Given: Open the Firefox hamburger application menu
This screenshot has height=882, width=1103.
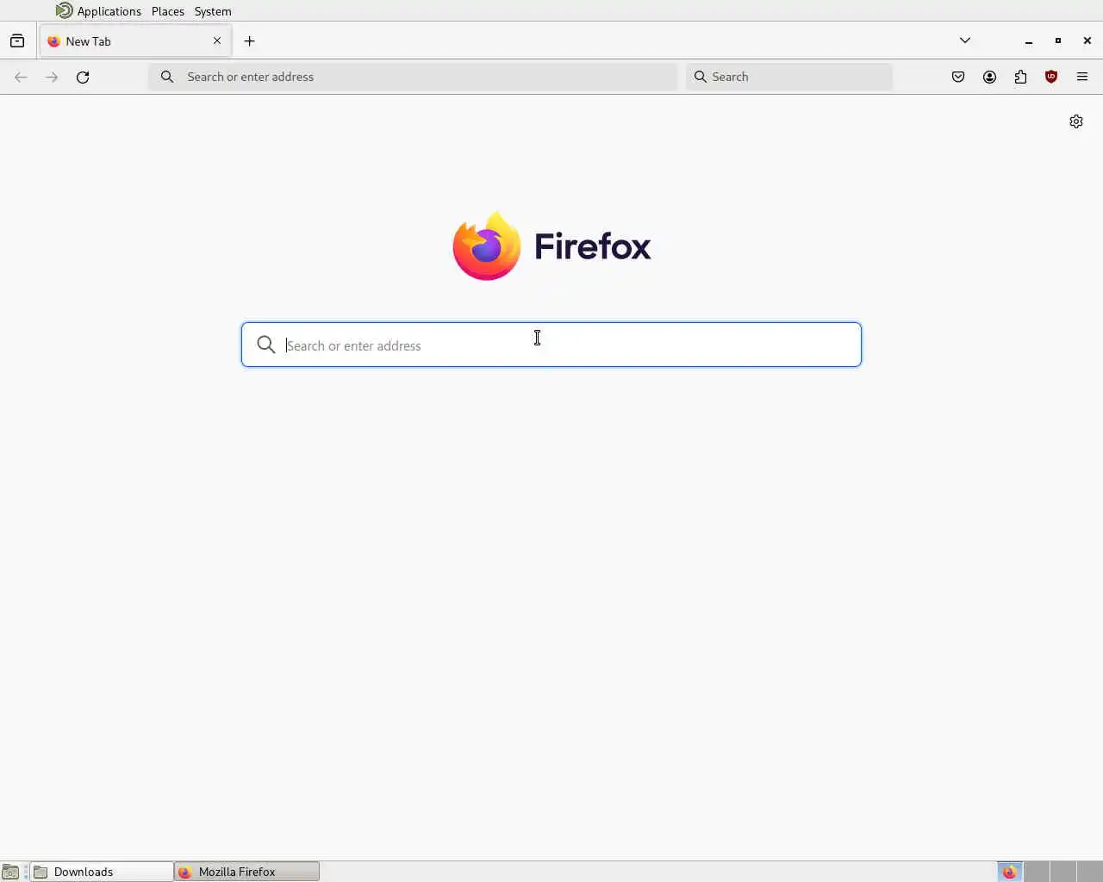Looking at the screenshot, I should coord(1082,77).
